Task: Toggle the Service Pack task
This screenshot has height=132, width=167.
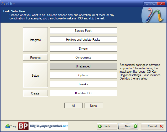Action: [x=83, y=31]
